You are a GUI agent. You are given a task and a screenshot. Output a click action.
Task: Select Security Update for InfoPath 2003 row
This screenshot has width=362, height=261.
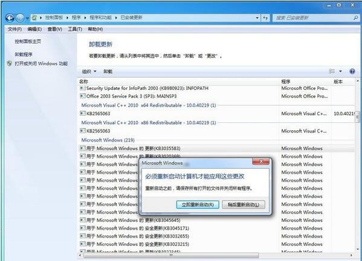tap(217, 88)
